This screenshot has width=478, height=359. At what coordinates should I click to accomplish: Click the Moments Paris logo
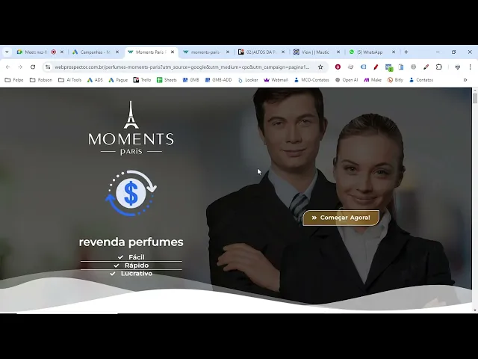coord(131,128)
